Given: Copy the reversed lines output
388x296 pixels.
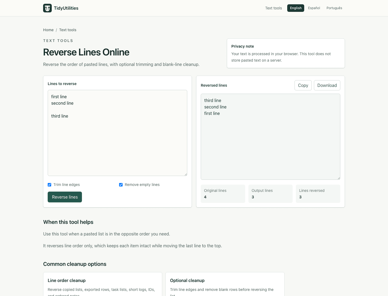Looking at the screenshot, I should pyautogui.click(x=303, y=85).
